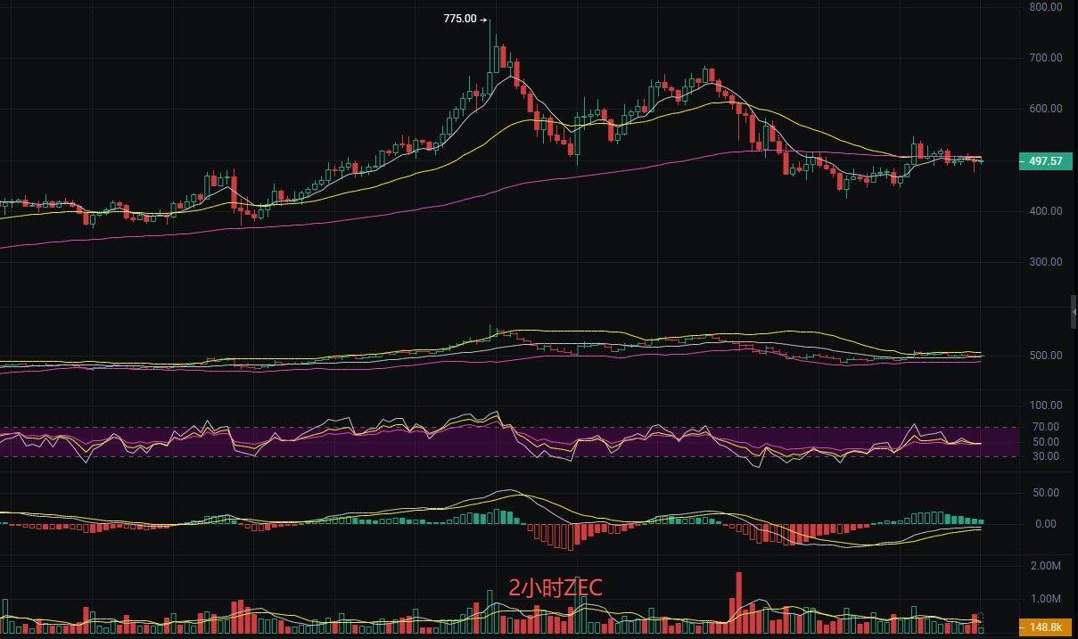Select the 775.00 high price marker
The height and width of the screenshot is (639, 1078).
click(x=465, y=19)
